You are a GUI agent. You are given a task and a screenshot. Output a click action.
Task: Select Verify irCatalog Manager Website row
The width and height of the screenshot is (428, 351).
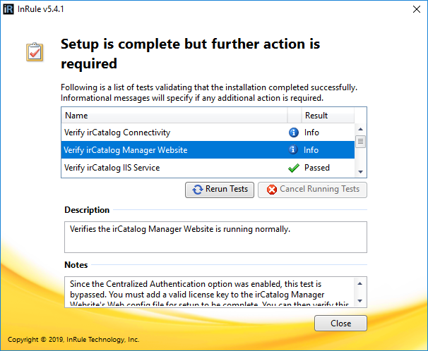point(208,149)
